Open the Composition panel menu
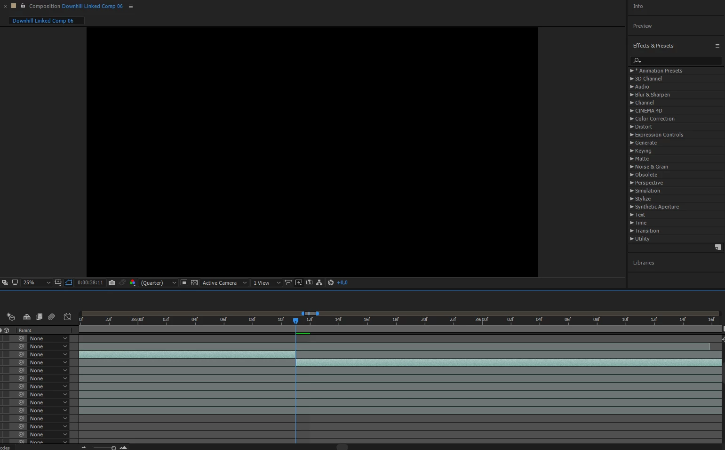Viewport: 725px width, 450px height. point(131,6)
